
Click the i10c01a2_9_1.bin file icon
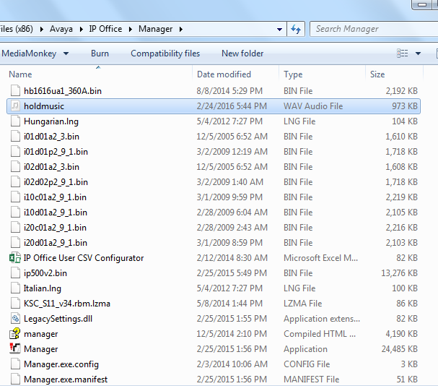click(15, 197)
